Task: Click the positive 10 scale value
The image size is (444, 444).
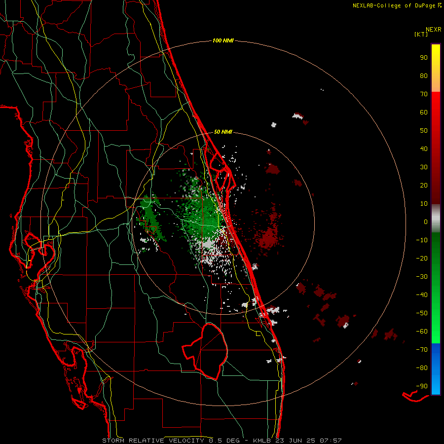Action: [424, 204]
